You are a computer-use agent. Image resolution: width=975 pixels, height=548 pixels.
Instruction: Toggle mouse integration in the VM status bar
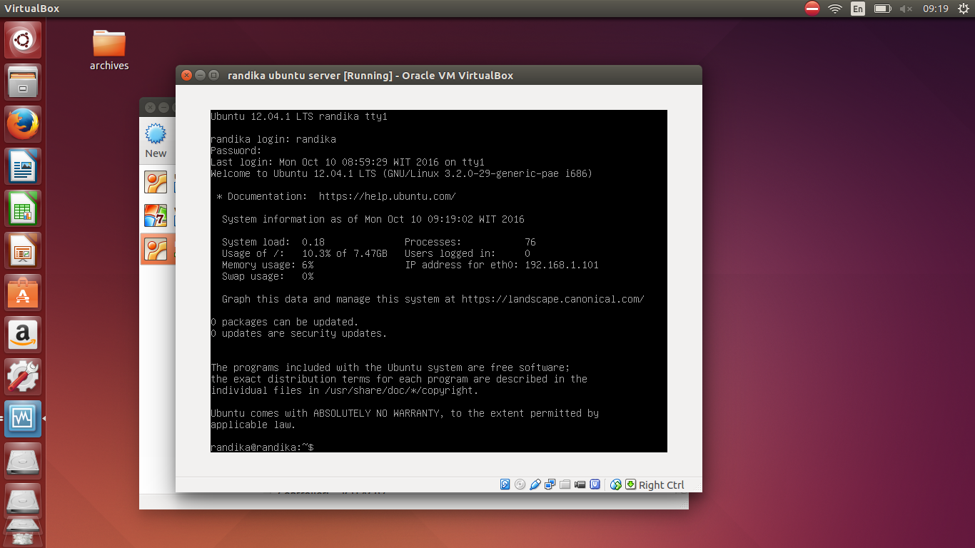tap(615, 484)
